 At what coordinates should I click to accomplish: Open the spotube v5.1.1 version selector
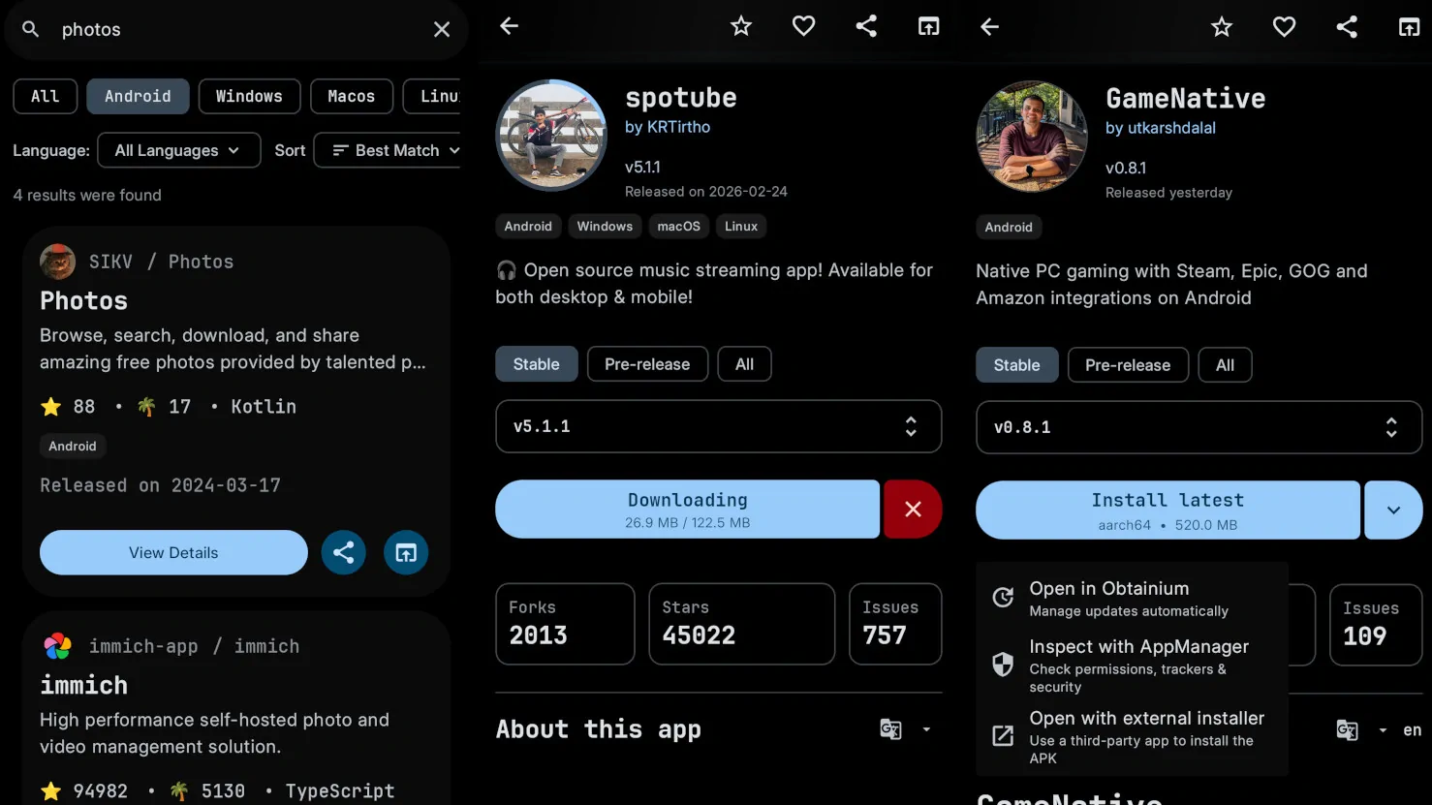point(718,426)
